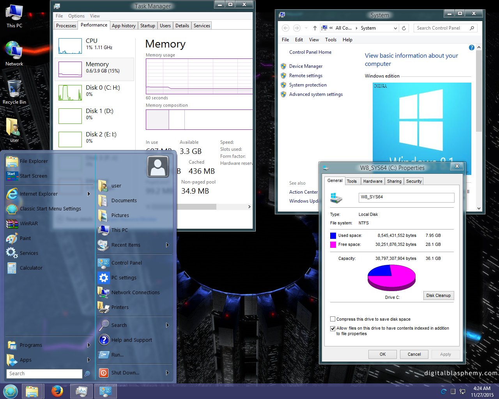Switch to Processes tab in Task Manager
Image resolution: width=499 pixels, height=399 pixels.
point(66,26)
